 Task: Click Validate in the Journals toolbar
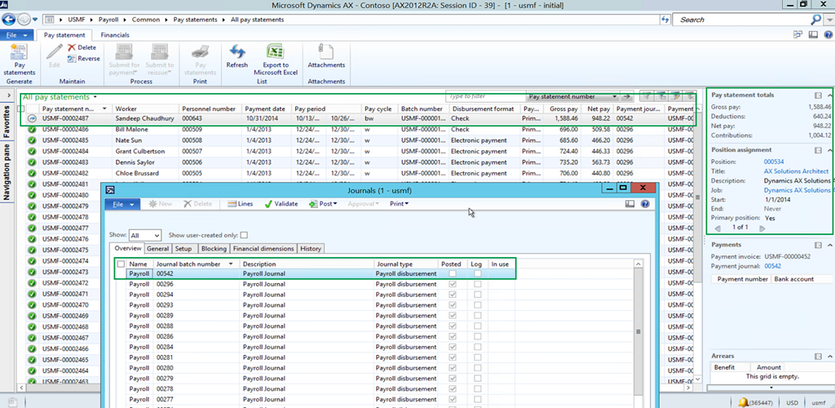[x=281, y=204]
